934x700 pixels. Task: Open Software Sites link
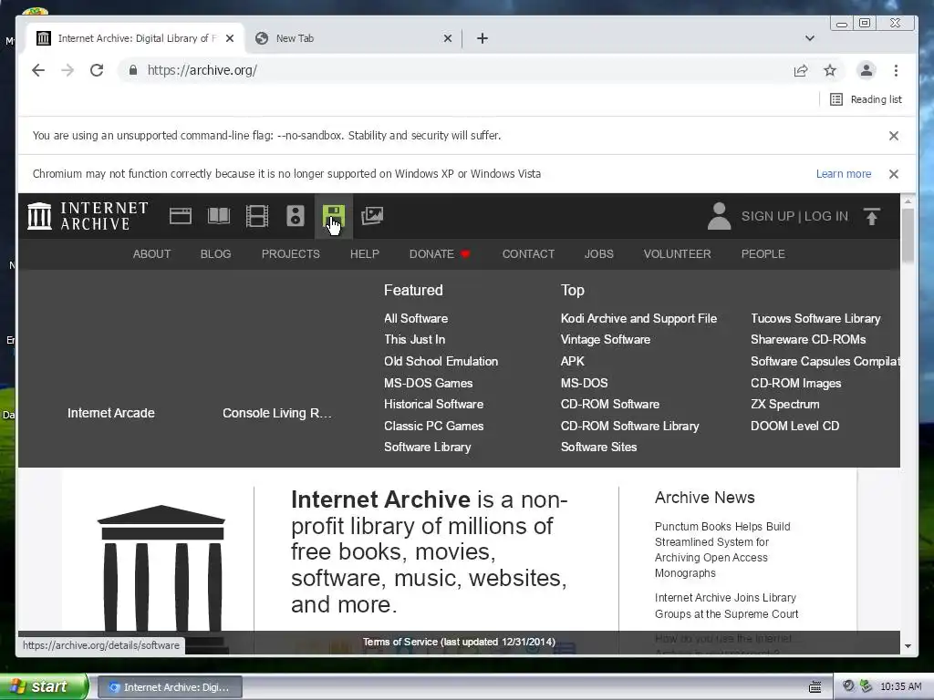(598, 447)
